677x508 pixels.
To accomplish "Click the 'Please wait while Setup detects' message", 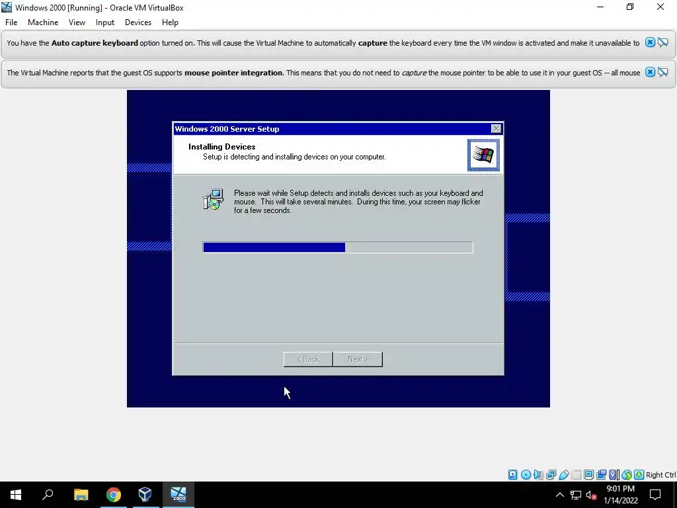I will [358, 202].
